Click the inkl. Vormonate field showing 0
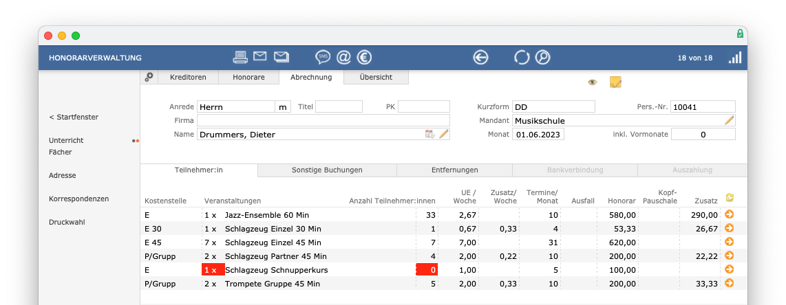 click(703, 134)
